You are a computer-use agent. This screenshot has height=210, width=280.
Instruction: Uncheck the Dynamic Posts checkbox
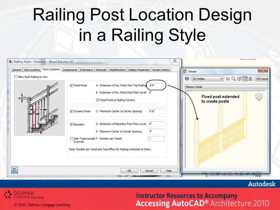[x=71, y=111]
